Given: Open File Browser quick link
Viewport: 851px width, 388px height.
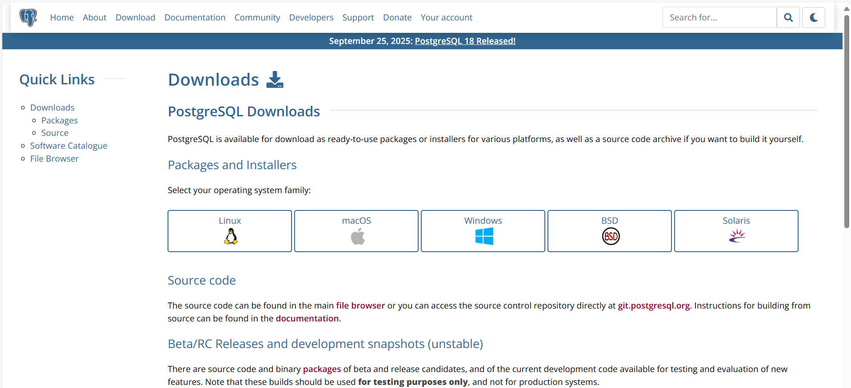Looking at the screenshot, I should tap(54, 158).
